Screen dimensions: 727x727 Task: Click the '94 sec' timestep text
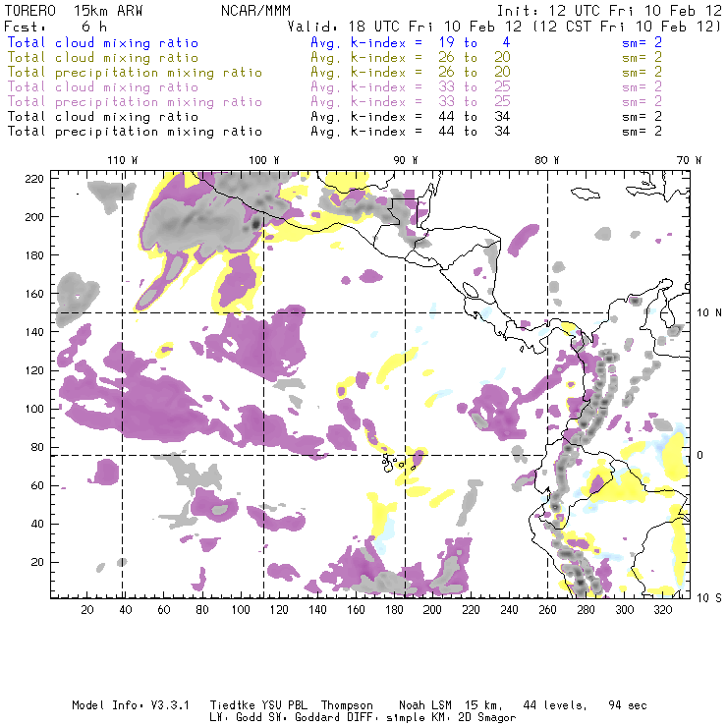(x=628, y=705)
